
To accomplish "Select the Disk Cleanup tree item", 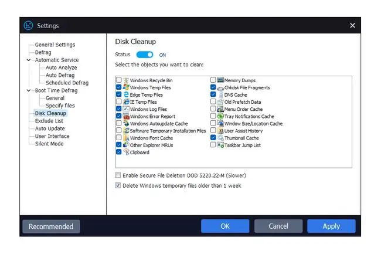I will pyautogui.click(x=50, y=113).
